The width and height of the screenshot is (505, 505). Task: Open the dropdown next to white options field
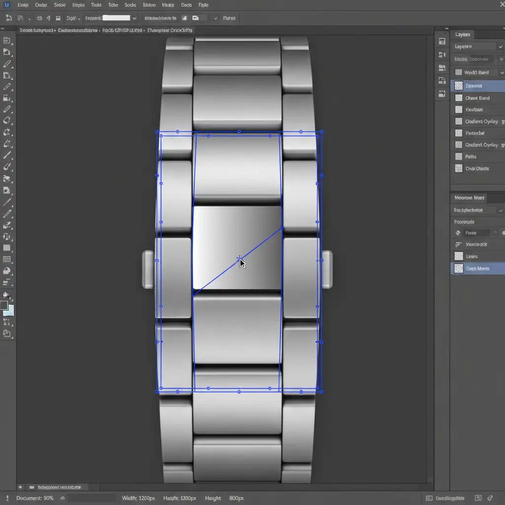134,18
